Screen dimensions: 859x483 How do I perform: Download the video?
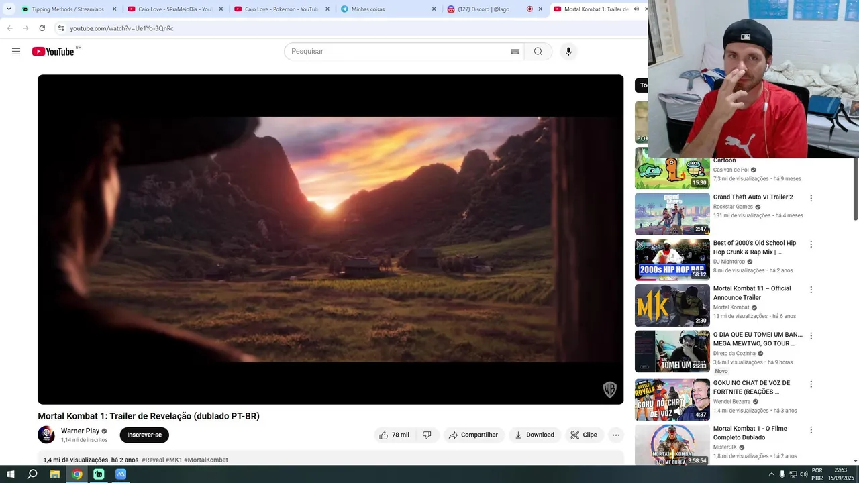tap(534, 435)
